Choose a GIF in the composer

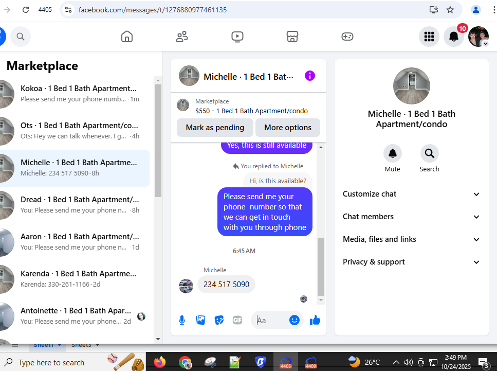[x=237, y=320]
